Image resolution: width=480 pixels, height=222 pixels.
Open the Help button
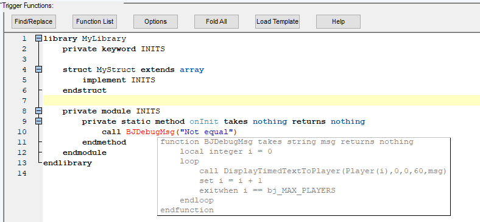tap(338, 21)
